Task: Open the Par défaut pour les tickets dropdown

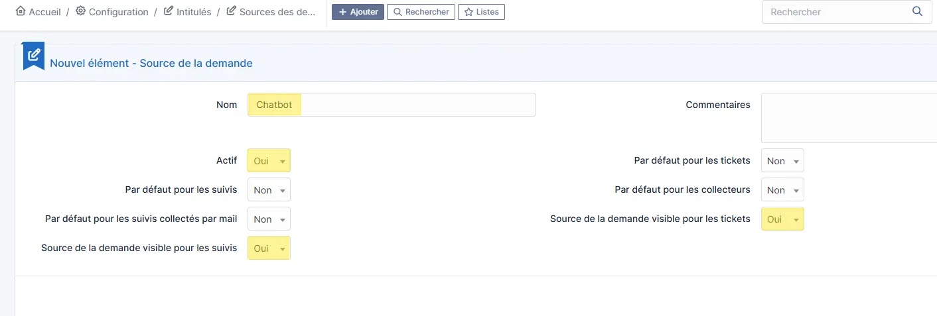Action: [x=782, y=161]
